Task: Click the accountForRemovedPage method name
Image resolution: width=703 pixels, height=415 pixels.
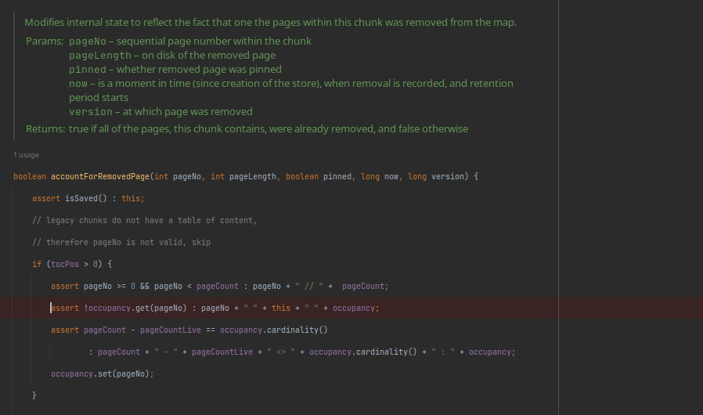Action: (100, 176)
